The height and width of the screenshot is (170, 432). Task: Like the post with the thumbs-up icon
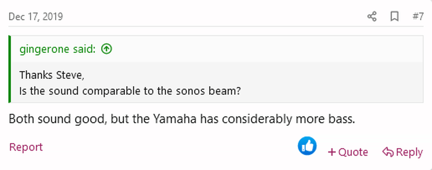pos(307,146)
